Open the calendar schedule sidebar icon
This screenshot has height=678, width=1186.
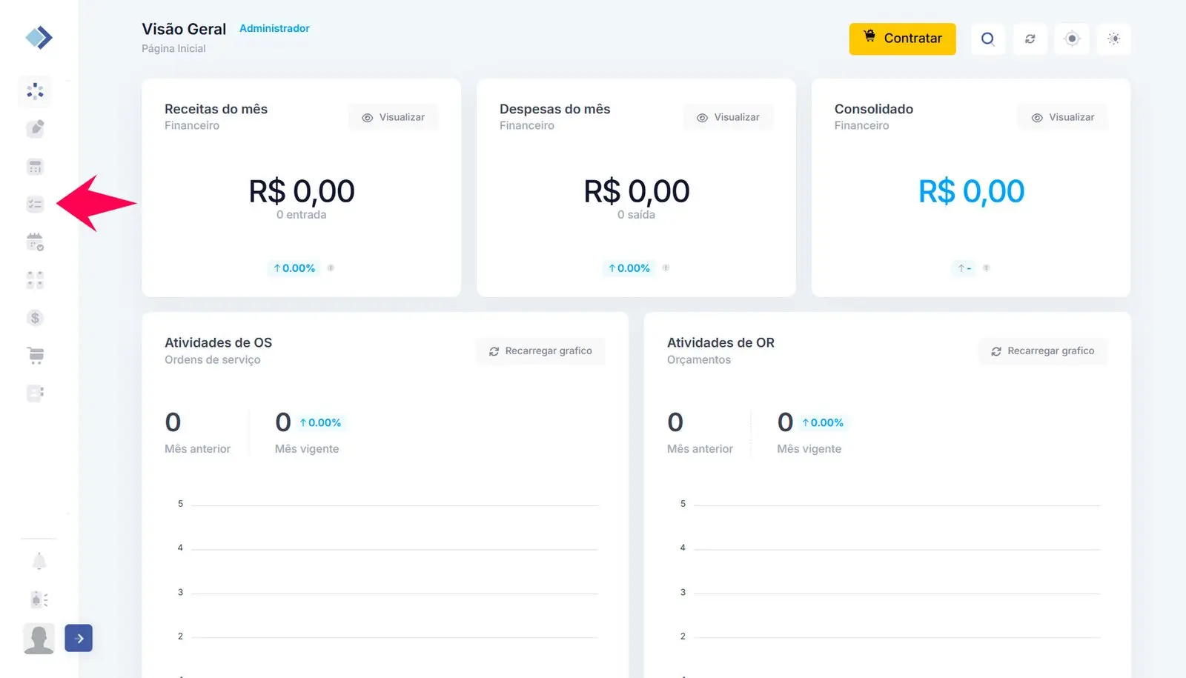(x=35, y=242)
